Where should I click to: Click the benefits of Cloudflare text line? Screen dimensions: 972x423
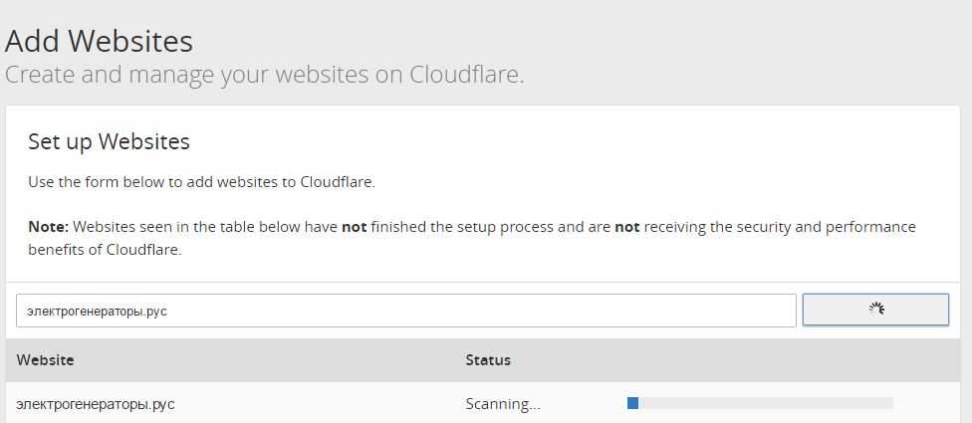[105, 250]
